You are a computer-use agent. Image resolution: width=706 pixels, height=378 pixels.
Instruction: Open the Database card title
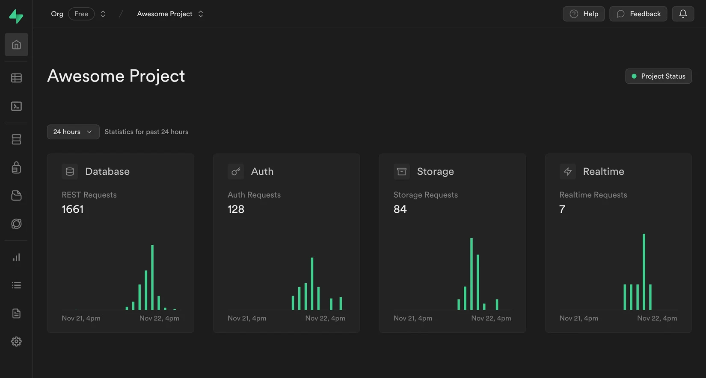pos(107,171)
